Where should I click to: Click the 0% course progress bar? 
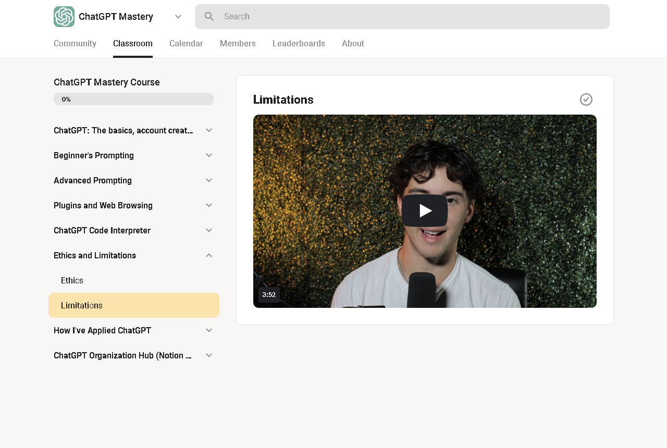(x=134, y=99)
